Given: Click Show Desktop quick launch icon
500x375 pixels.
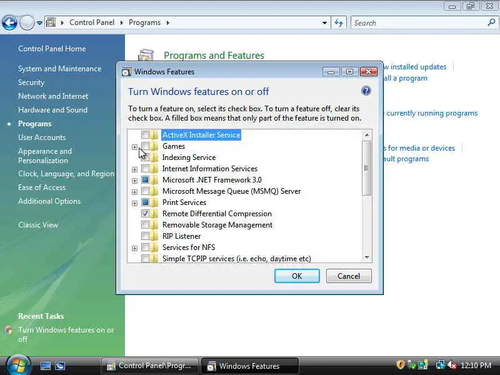Looking at the screenshot, I should tap(45, 366).
